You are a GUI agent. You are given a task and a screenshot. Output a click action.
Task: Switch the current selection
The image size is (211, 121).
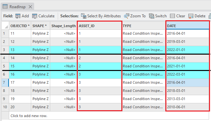click(x=158, y=16)
